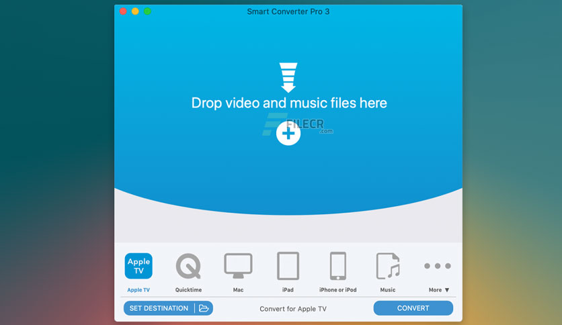The height and width of the screenshot is (325, 562).
Task: Select the Apple TV conversion preset
Action: pos(138,266)
